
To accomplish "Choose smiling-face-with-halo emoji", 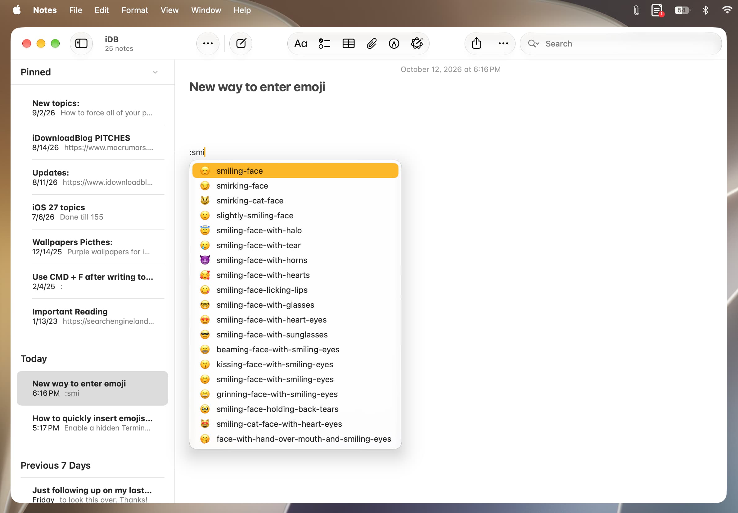I will click(295, 230).
